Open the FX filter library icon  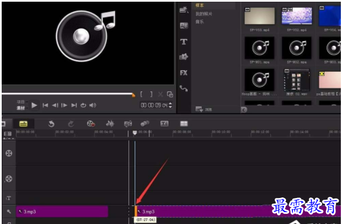(x=184, y=73)
